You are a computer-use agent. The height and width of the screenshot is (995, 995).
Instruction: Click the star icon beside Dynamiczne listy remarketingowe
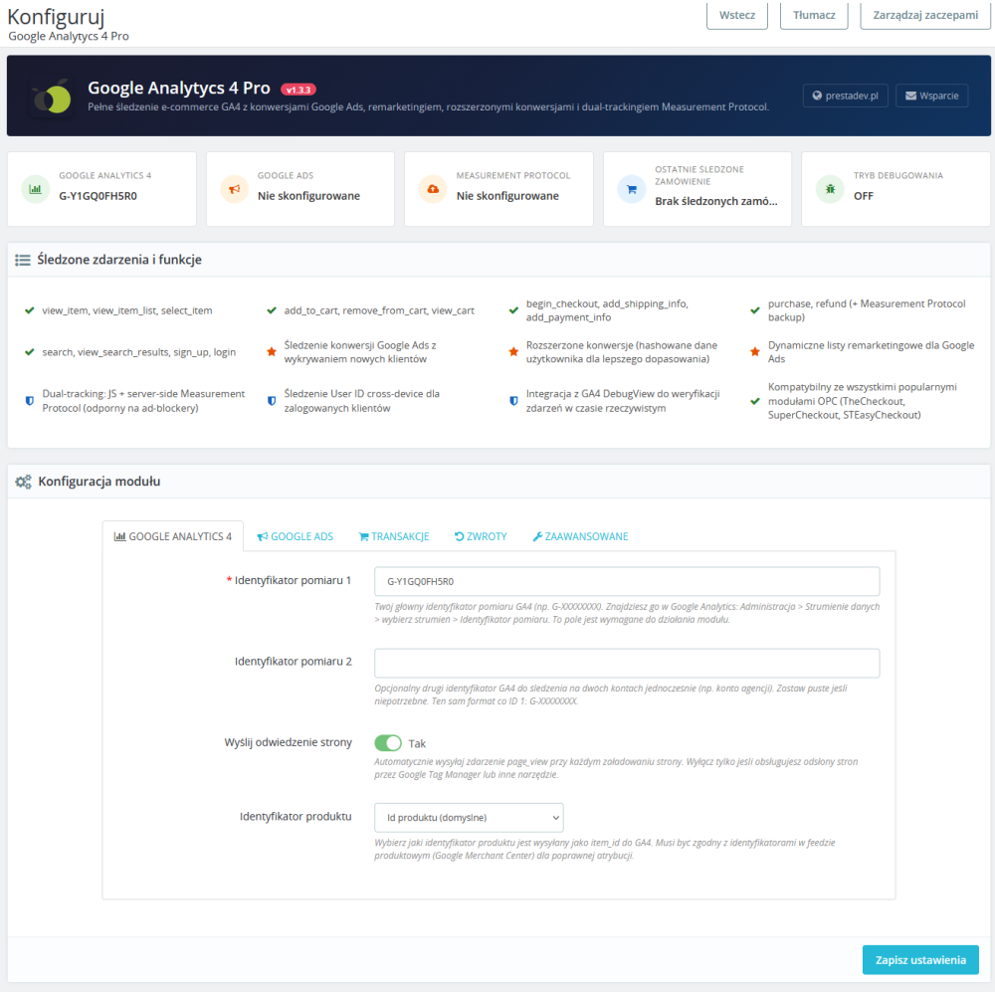click(755, 351)
